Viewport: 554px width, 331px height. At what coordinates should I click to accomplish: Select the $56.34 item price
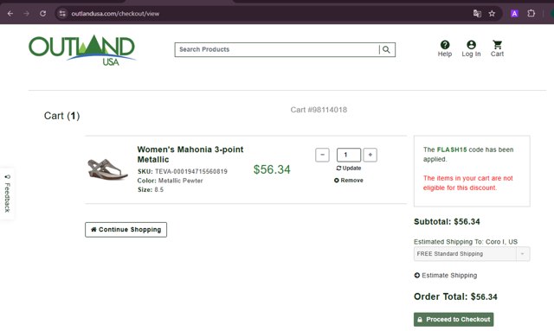(x=272, y=169)
